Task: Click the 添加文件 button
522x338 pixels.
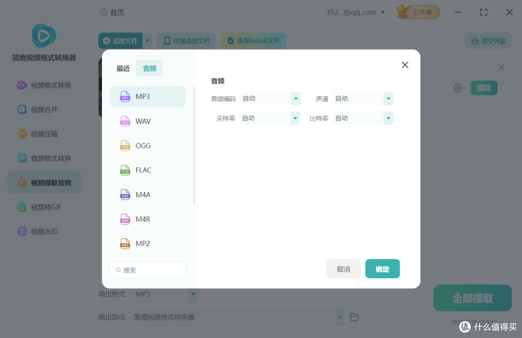Action: [x=120, y=41]
